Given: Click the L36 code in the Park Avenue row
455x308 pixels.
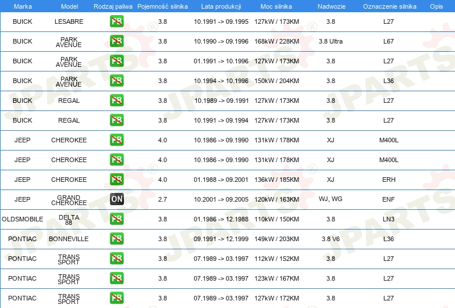Looking at the screenshot, I should tap(389, 81).
